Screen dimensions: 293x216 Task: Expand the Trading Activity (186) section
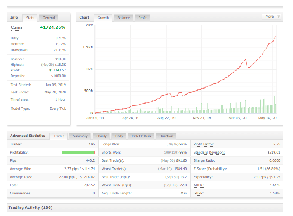point(30,207)
